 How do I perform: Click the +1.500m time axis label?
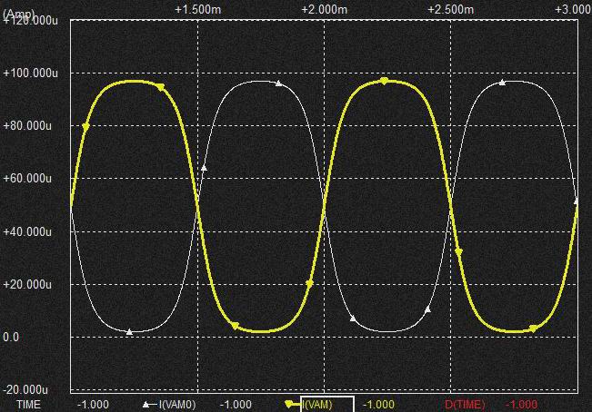point(197,8)
